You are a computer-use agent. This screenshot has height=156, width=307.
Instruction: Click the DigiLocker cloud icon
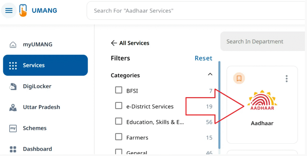click(x=13, y=86)
